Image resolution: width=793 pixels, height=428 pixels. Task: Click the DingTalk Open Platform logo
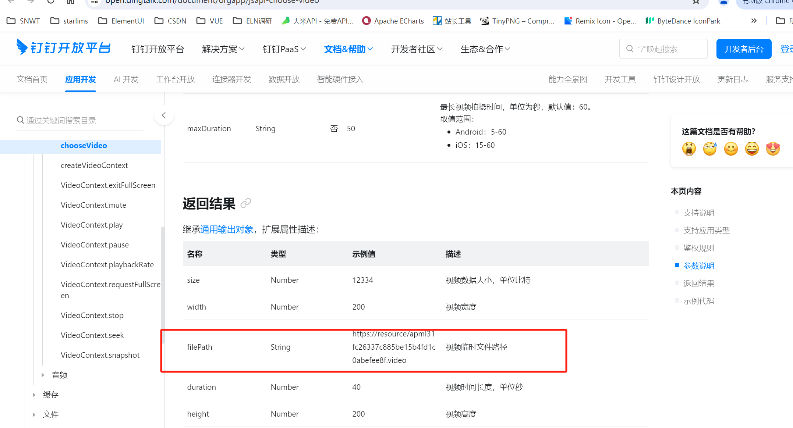[63, 48]
